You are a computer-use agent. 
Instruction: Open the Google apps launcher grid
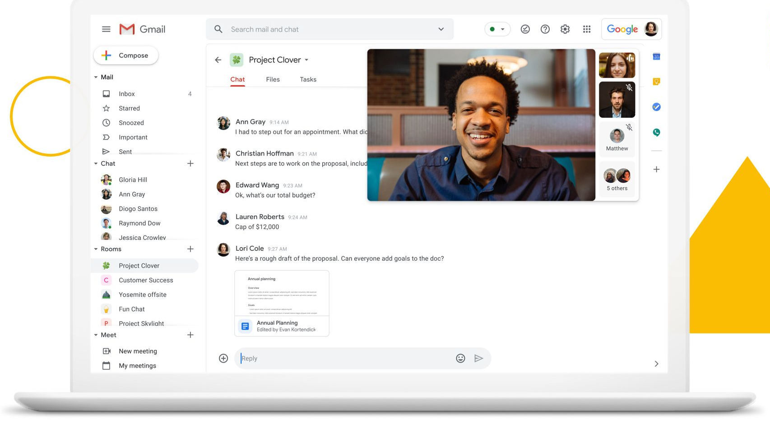(587, 29)
